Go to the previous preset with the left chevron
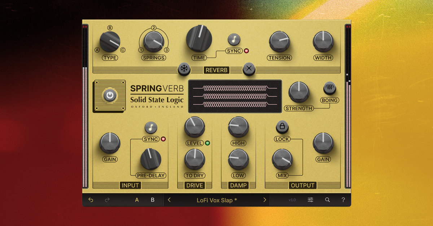Screen dimensions: 433x226 169,199
